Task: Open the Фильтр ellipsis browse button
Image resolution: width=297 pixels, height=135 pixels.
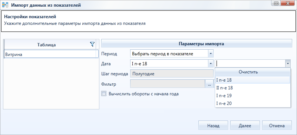Action: coord(209,84)
